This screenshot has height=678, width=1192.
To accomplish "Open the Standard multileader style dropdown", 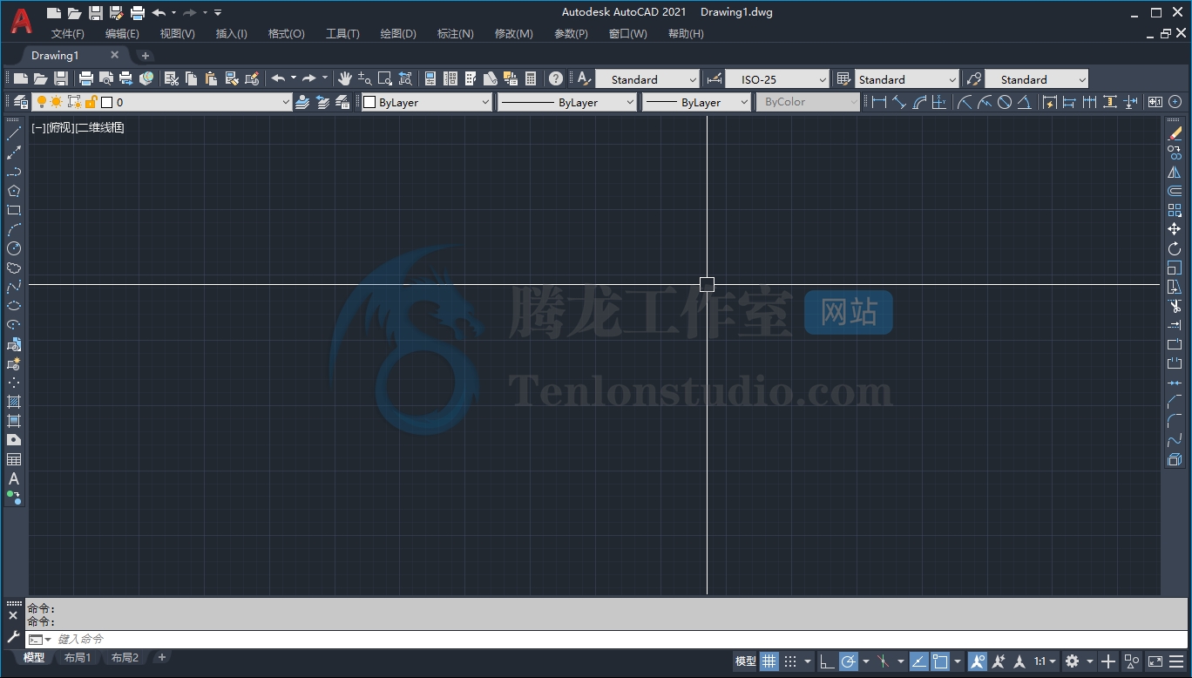I will (x=1082, y=79).
